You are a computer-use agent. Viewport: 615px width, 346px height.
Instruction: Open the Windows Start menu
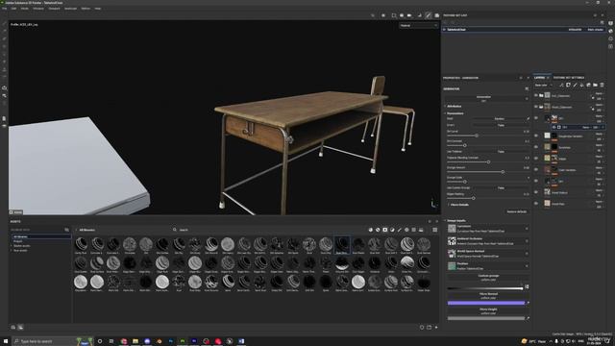tap(6, 341)
